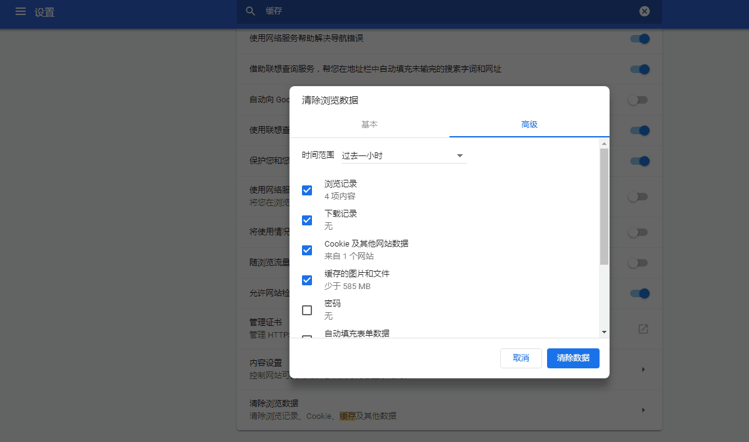
Task: Click the search magnifier icon
Action: [251, 11]
